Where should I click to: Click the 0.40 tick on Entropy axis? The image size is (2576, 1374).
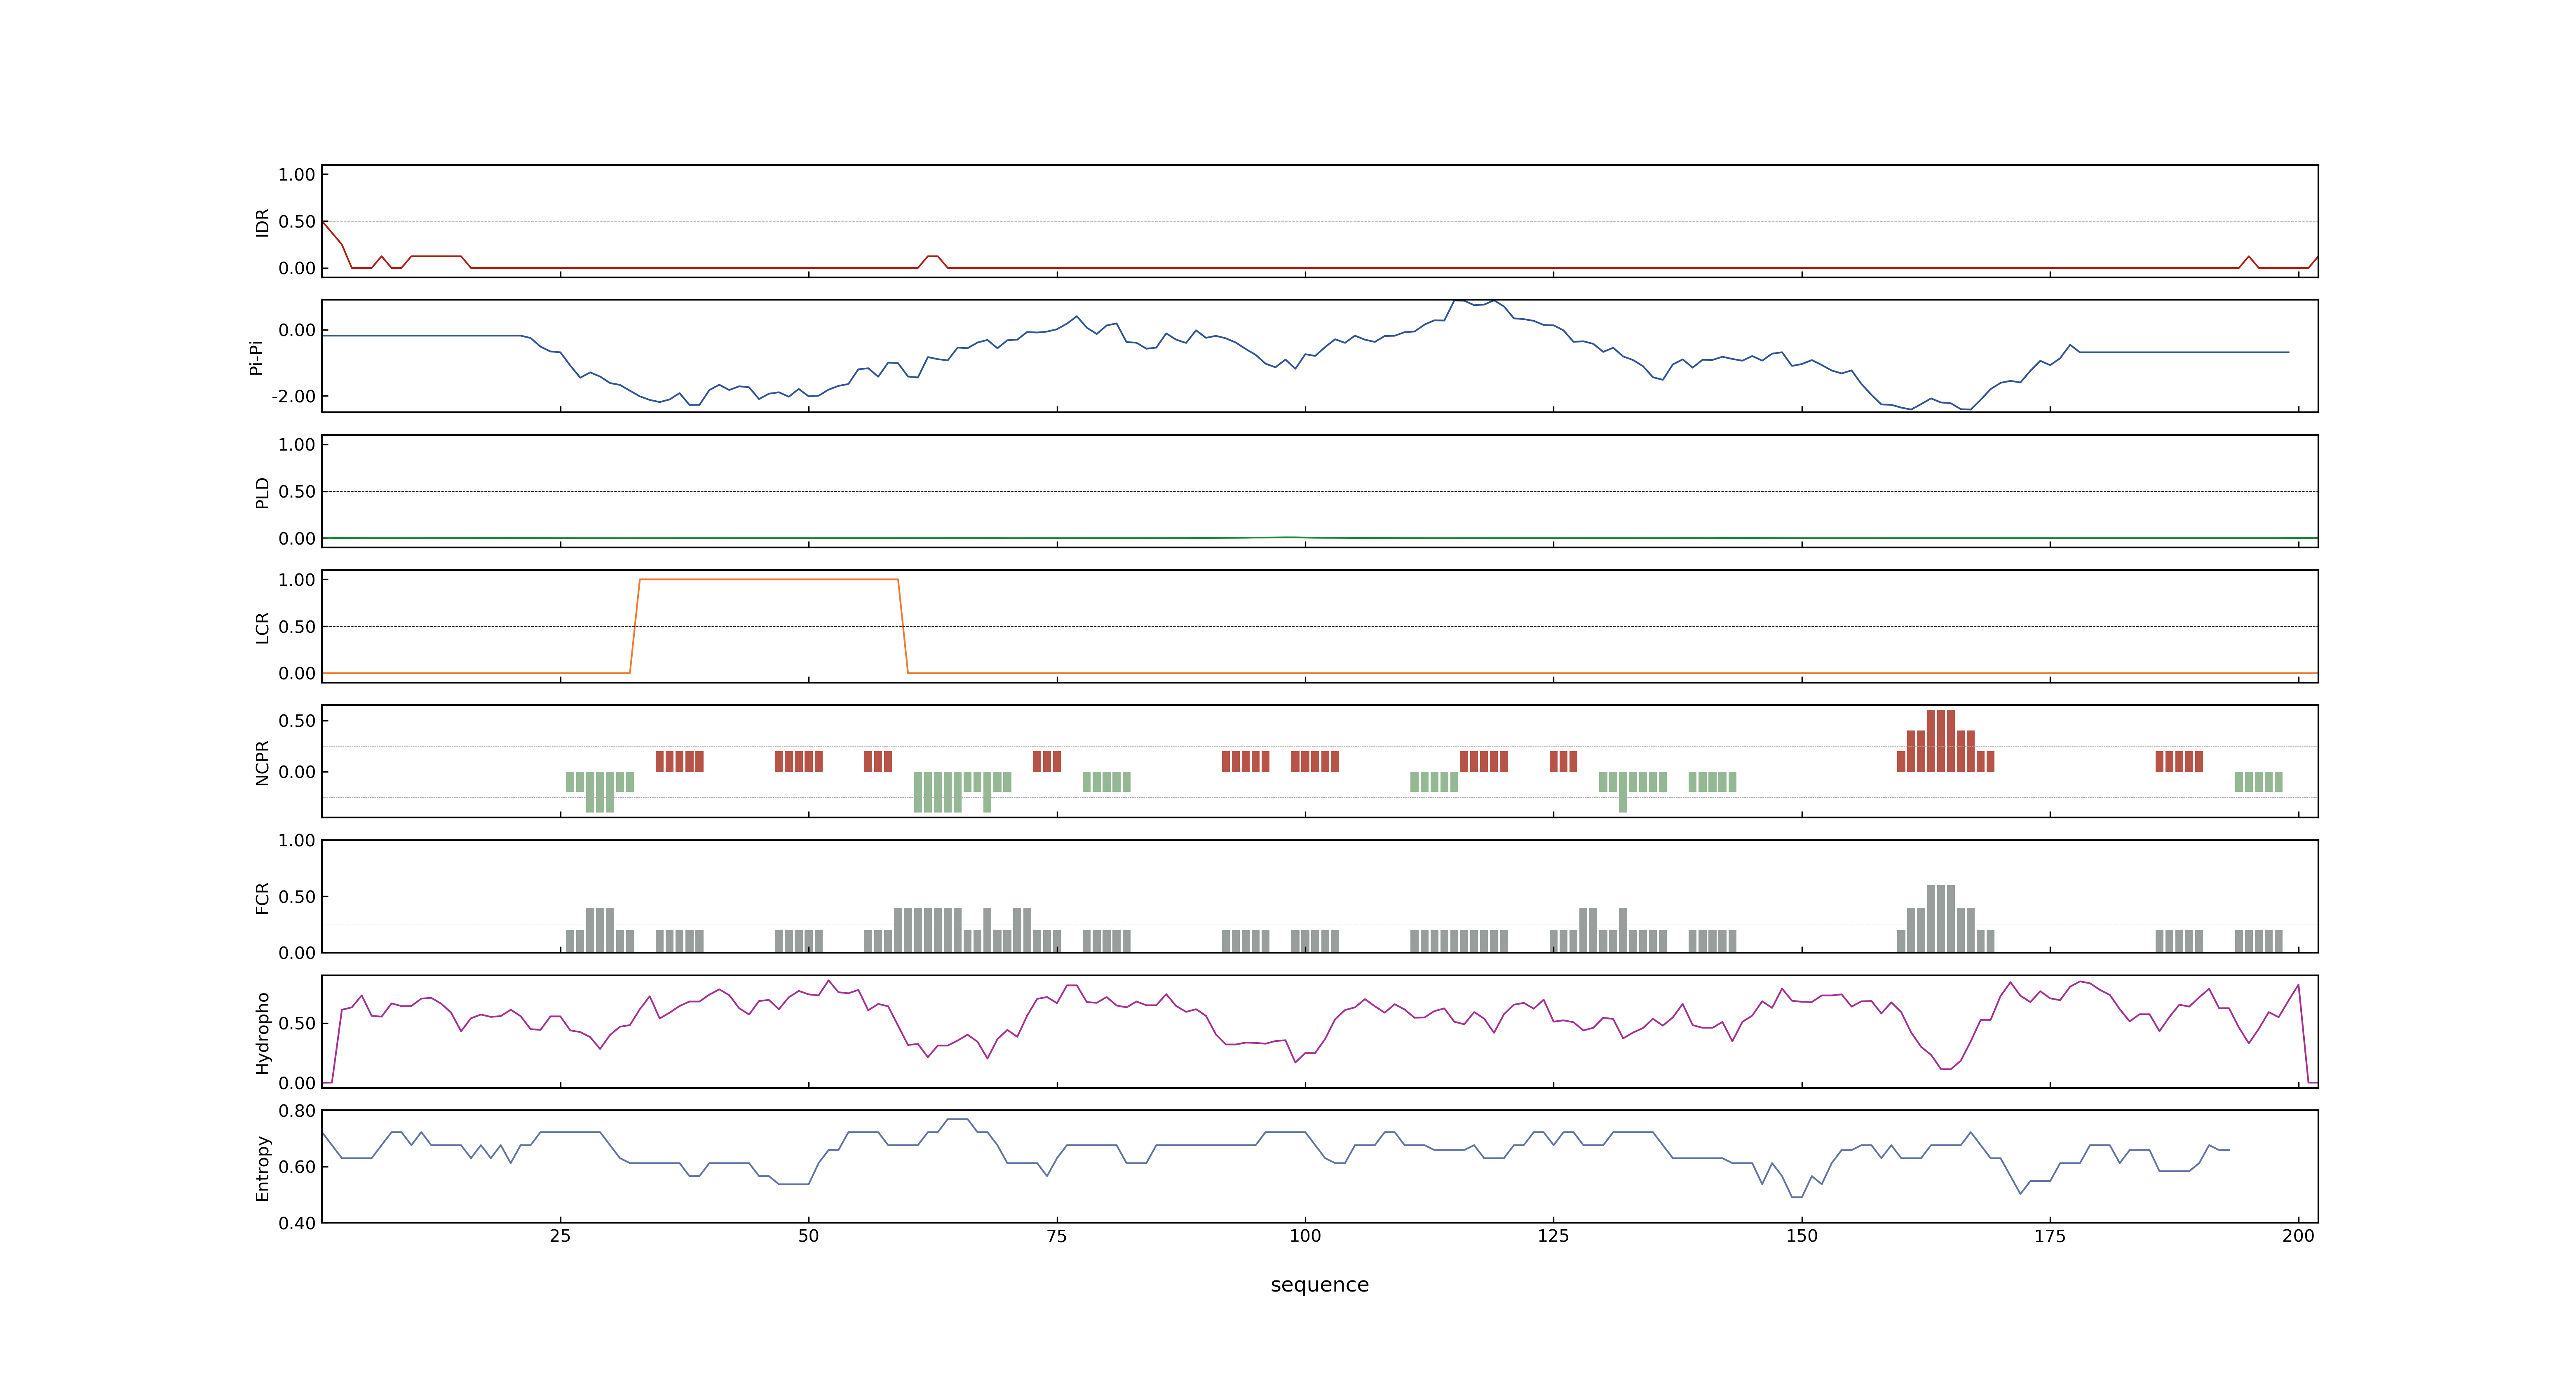297,1223
